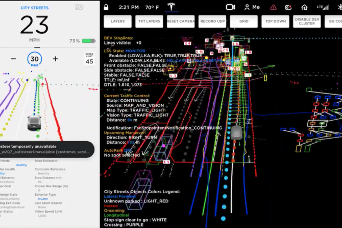Tap the 2:21 PM clock

click(129, 8)
